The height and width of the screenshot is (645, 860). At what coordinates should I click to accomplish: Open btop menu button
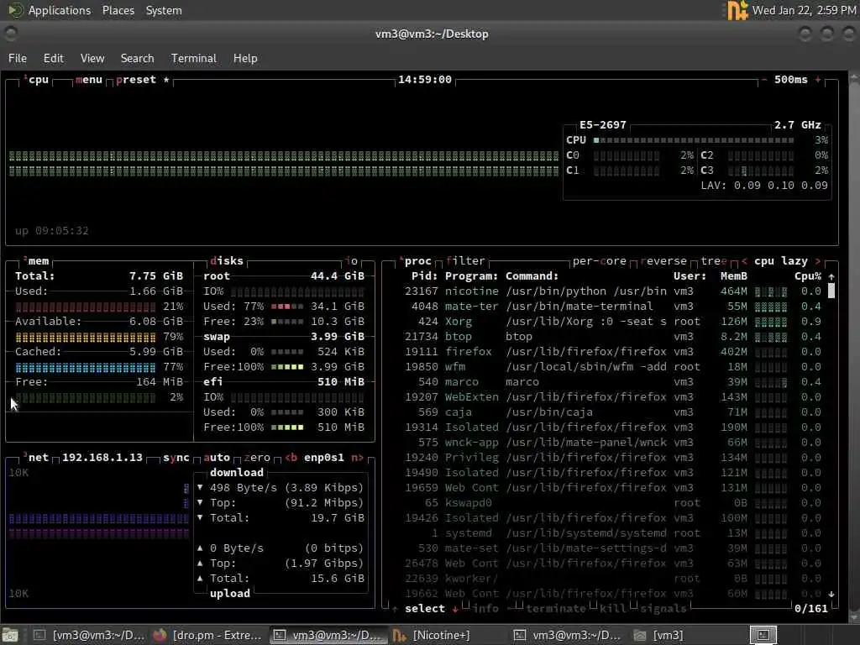tap(89, 80)
